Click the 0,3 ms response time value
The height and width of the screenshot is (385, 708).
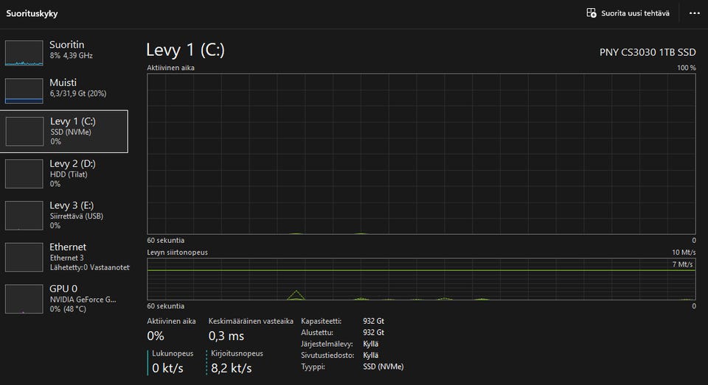[x=226, y=336]
